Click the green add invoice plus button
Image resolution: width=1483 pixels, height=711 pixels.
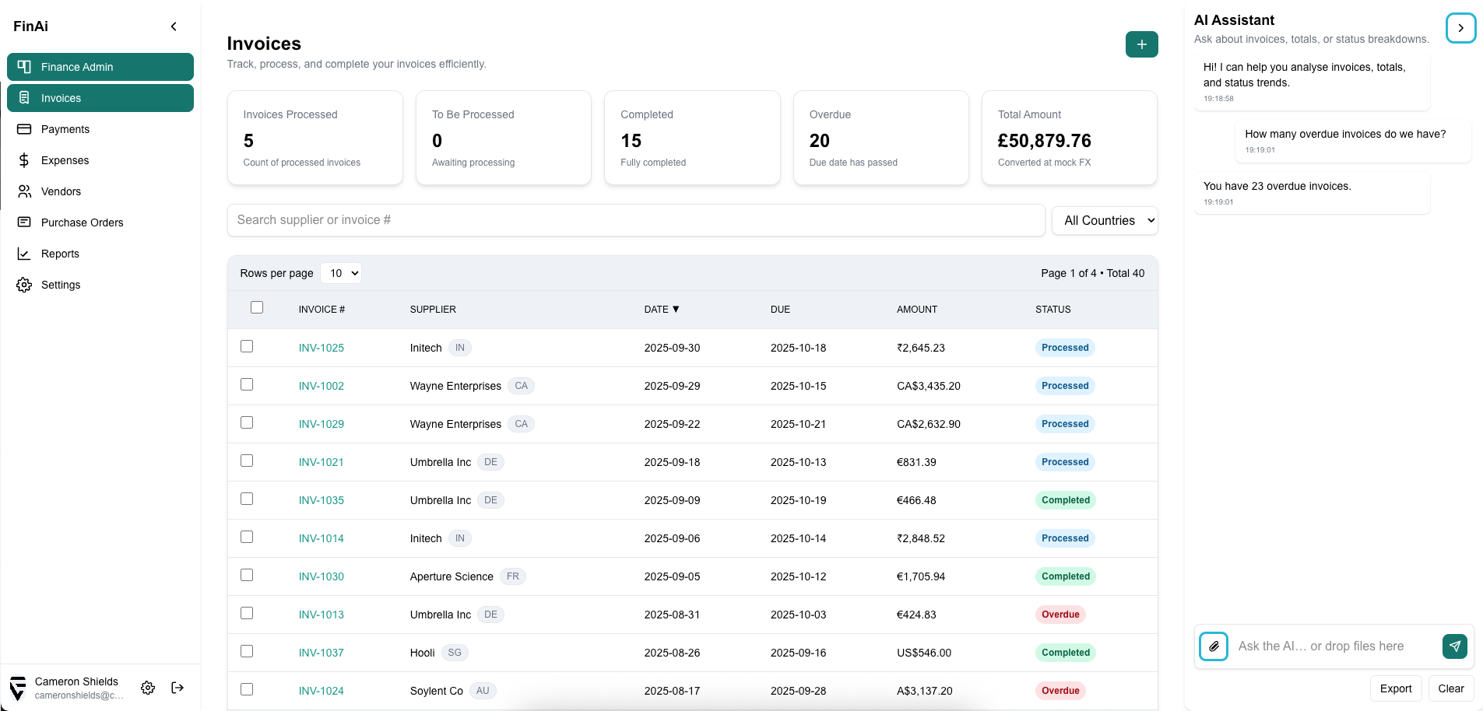click(1141, 44)
